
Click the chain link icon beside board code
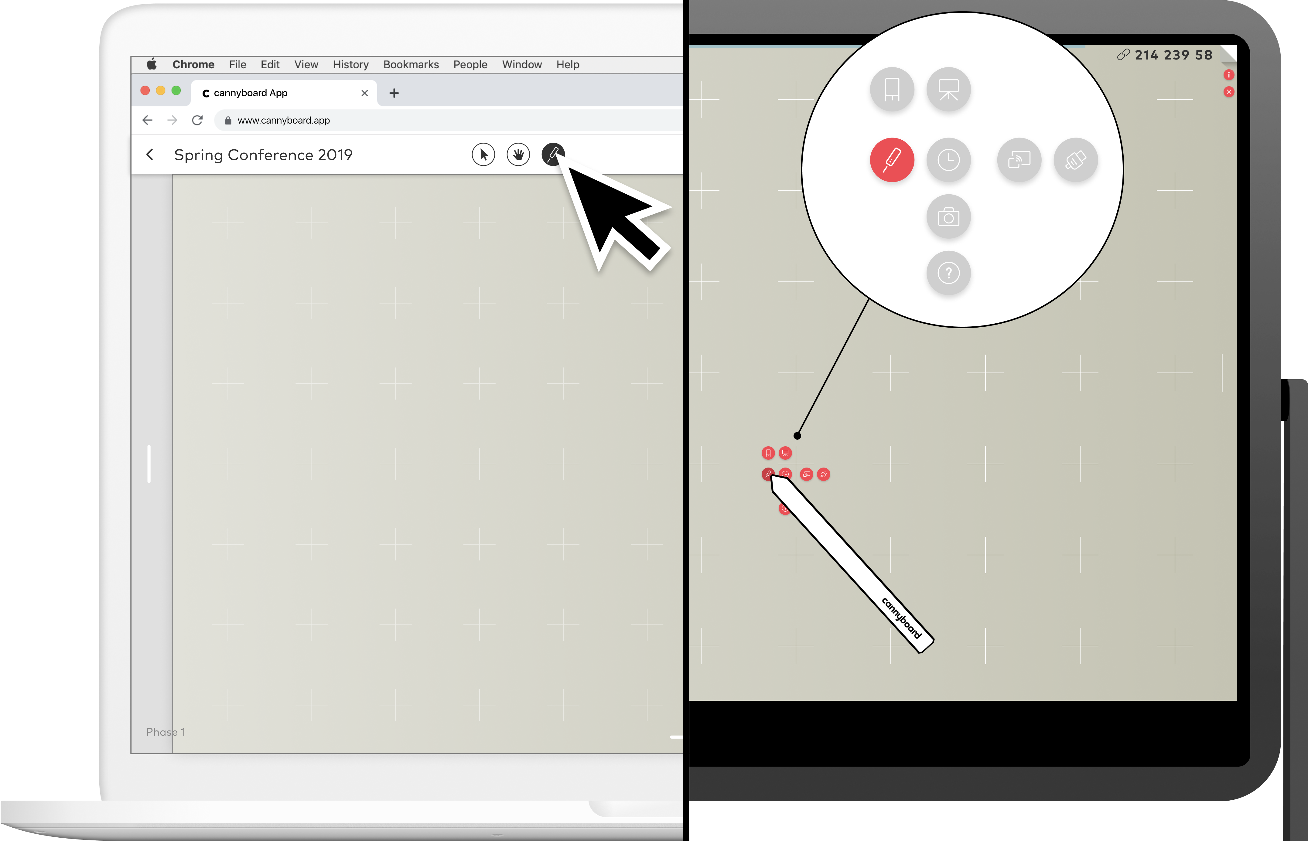(x=1123, y=55)
